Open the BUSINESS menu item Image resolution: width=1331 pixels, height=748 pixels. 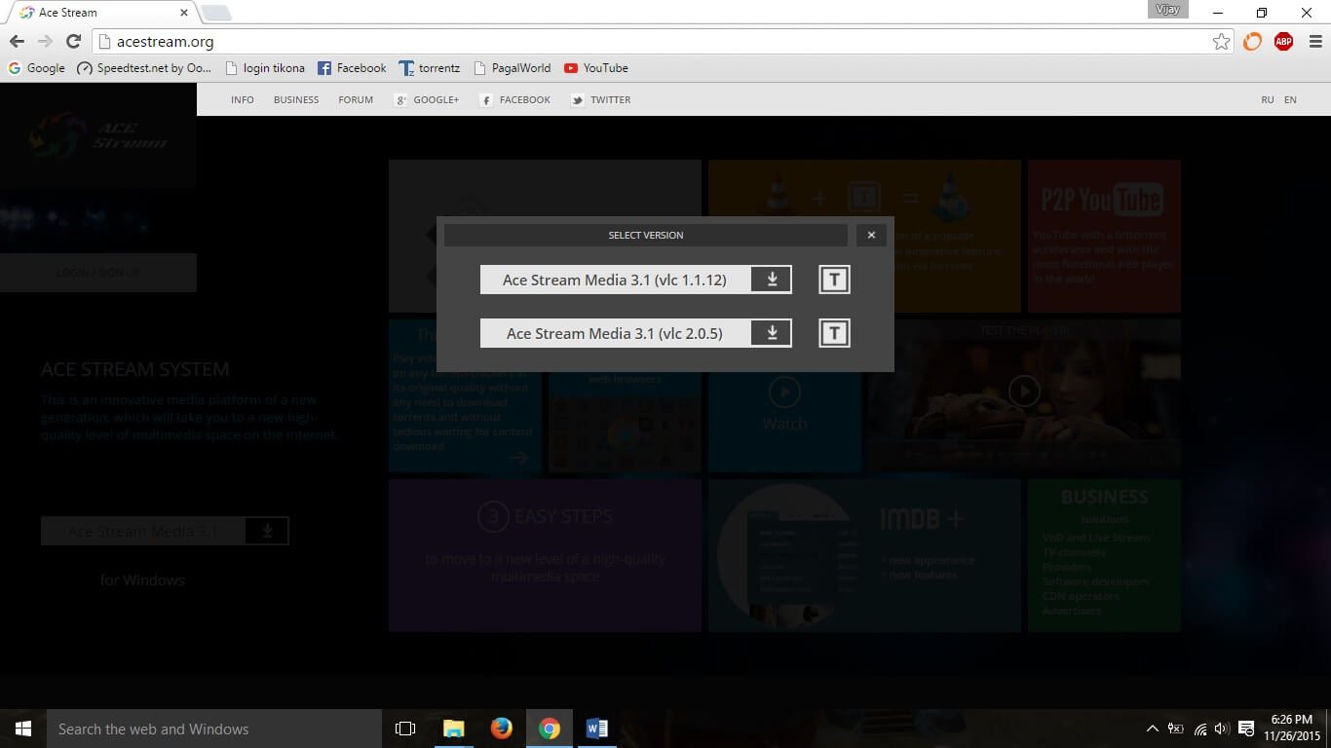pyautogui.click(x=296, y=99)
